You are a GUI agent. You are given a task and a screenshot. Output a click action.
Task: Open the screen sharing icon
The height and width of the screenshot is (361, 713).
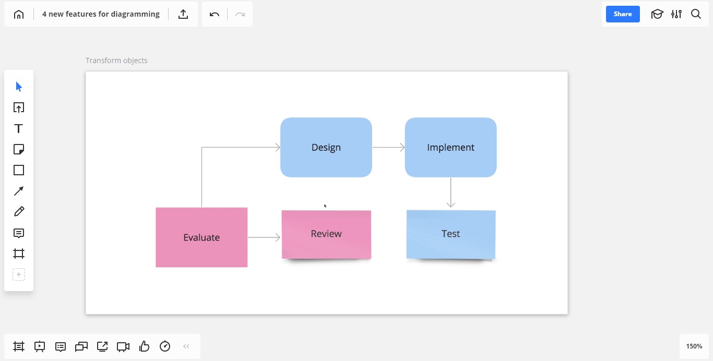[102, 346]
